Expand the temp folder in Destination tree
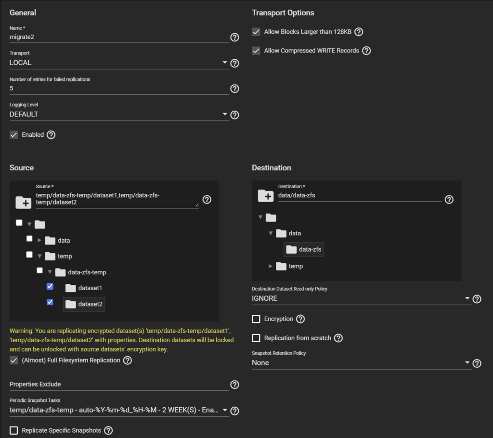The height and width of the screenshot is (438, 493). coord(271,266)
